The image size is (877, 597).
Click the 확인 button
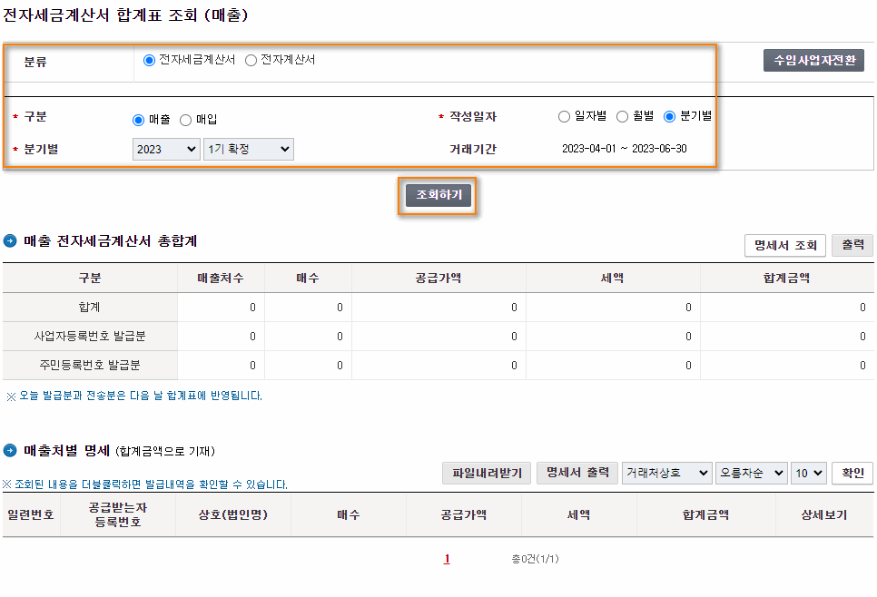852,473
